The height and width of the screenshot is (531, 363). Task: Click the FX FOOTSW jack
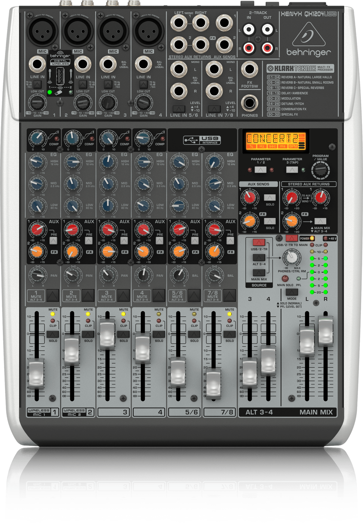(250, 70)
